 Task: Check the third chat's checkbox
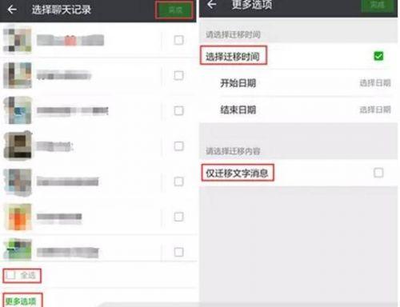178,110
